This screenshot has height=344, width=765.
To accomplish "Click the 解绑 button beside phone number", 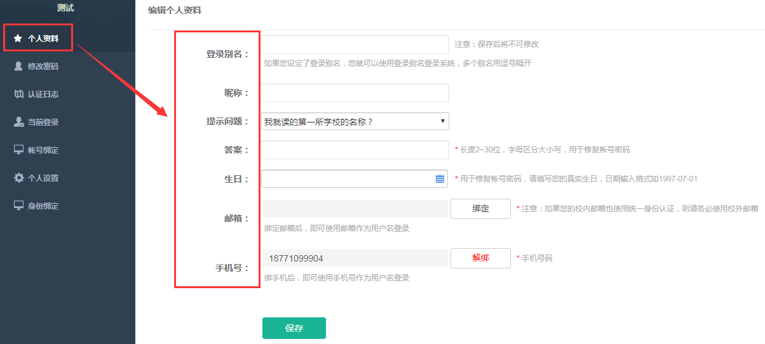I will click(480, 258).
